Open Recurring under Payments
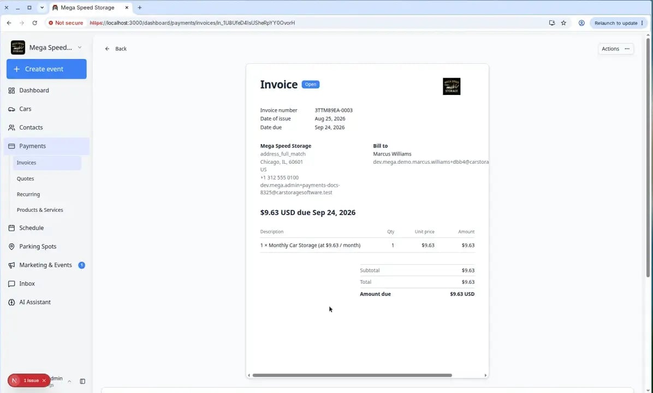 28,194
